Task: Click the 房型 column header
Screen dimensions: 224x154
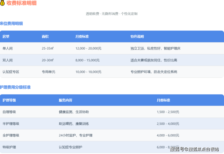Action: pos(6,37)
